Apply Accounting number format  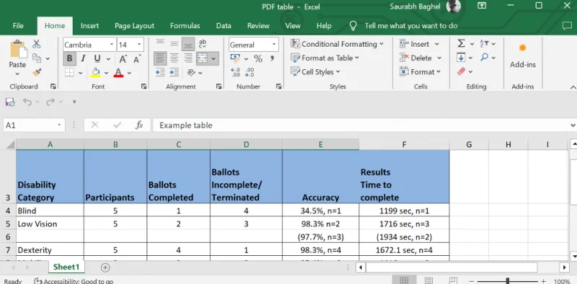click(235, 58)
